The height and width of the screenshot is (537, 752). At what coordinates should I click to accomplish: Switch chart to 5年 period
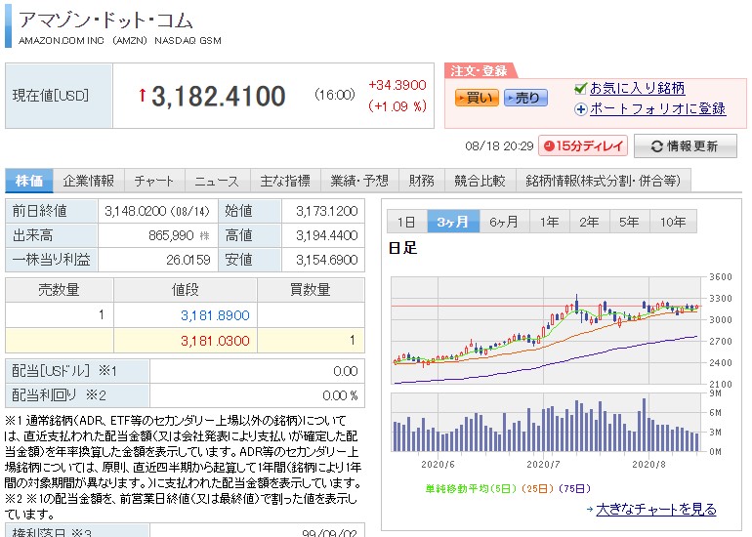pos(629,222)
